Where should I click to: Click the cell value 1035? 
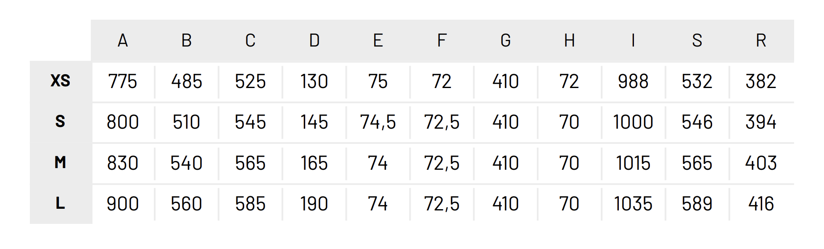coord(633,204)
